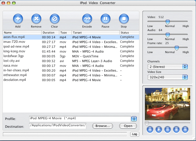Skip to the preview end with forward button
The height and width of the screenshot is (141, 196).
[x=185, y=130]
